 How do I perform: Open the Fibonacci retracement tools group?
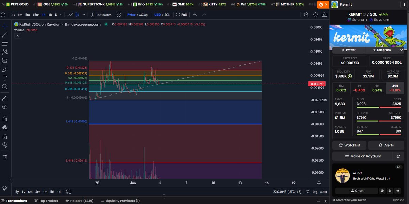click(x=5, y=43)
